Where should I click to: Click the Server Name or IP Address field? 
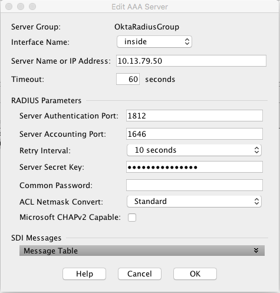tap(191, 61)
